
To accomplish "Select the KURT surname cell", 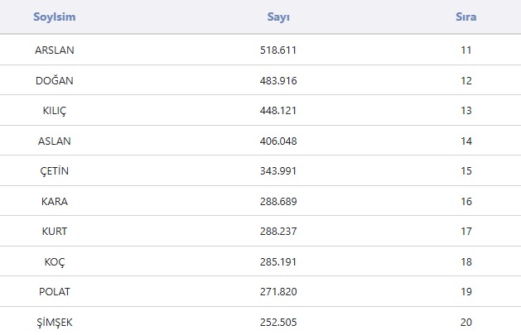I will click(x=55, y=232).
